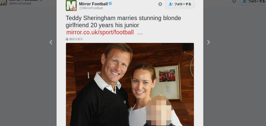Go to next tweet with right chevron
The height and width of the screenshot is (126, 266).
coord(208,42)
